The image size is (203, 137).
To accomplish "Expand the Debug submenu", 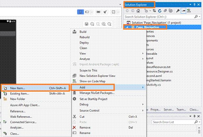I will point(109,104).
